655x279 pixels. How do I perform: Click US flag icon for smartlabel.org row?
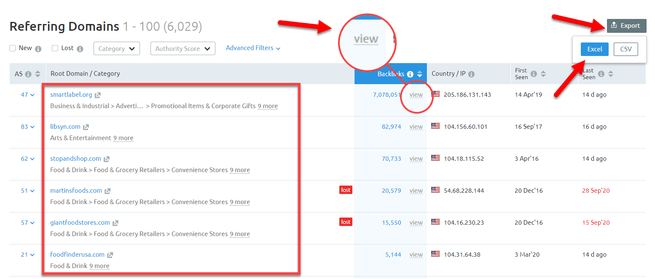(435, 94)
